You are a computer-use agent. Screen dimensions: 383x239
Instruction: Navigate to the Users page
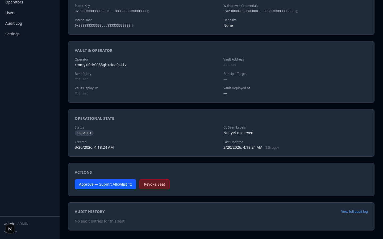coord(10,12)
